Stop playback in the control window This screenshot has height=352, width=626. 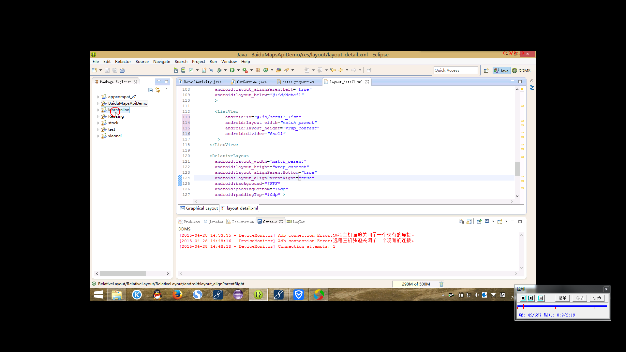(x=530, y=298)
